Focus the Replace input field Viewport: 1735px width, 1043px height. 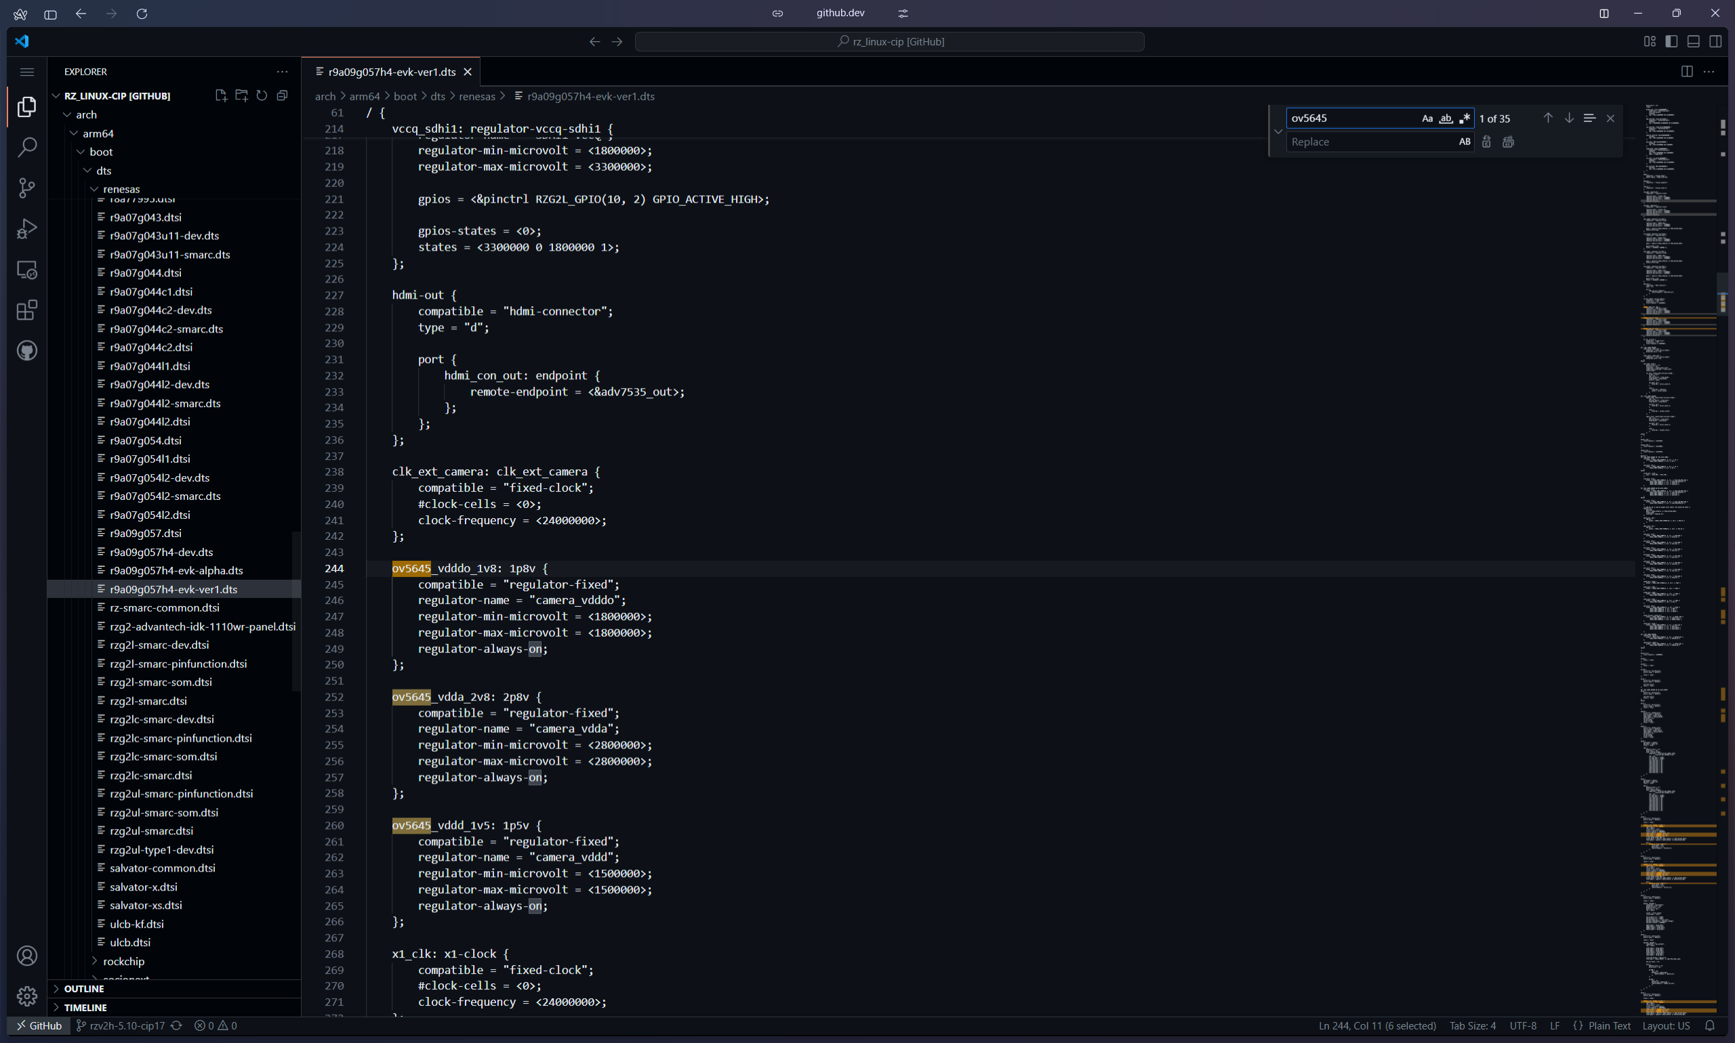tap(1372, 142)
